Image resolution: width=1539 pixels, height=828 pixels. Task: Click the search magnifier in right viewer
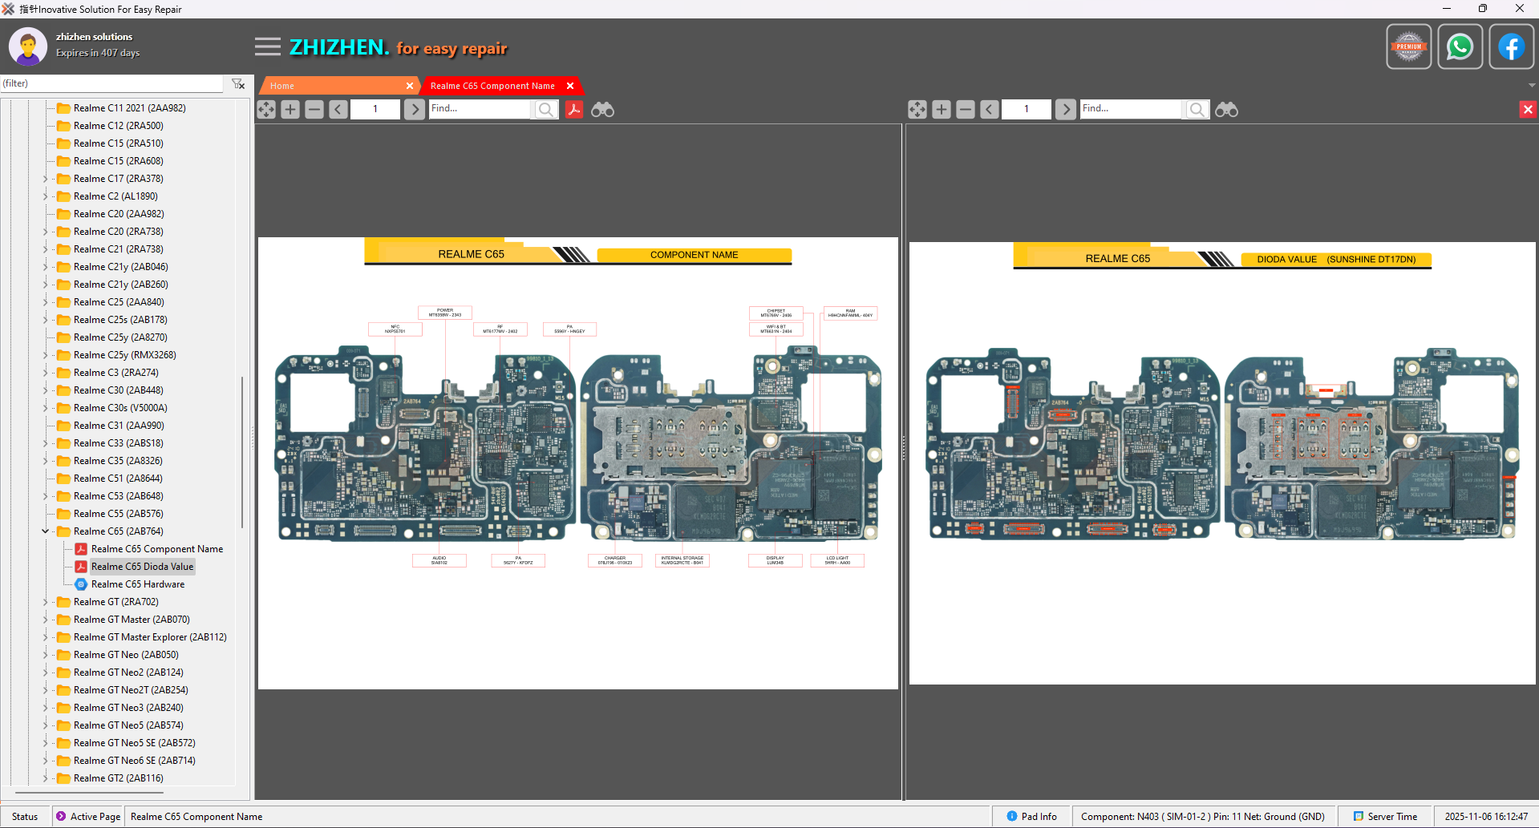click(1197, 109)
